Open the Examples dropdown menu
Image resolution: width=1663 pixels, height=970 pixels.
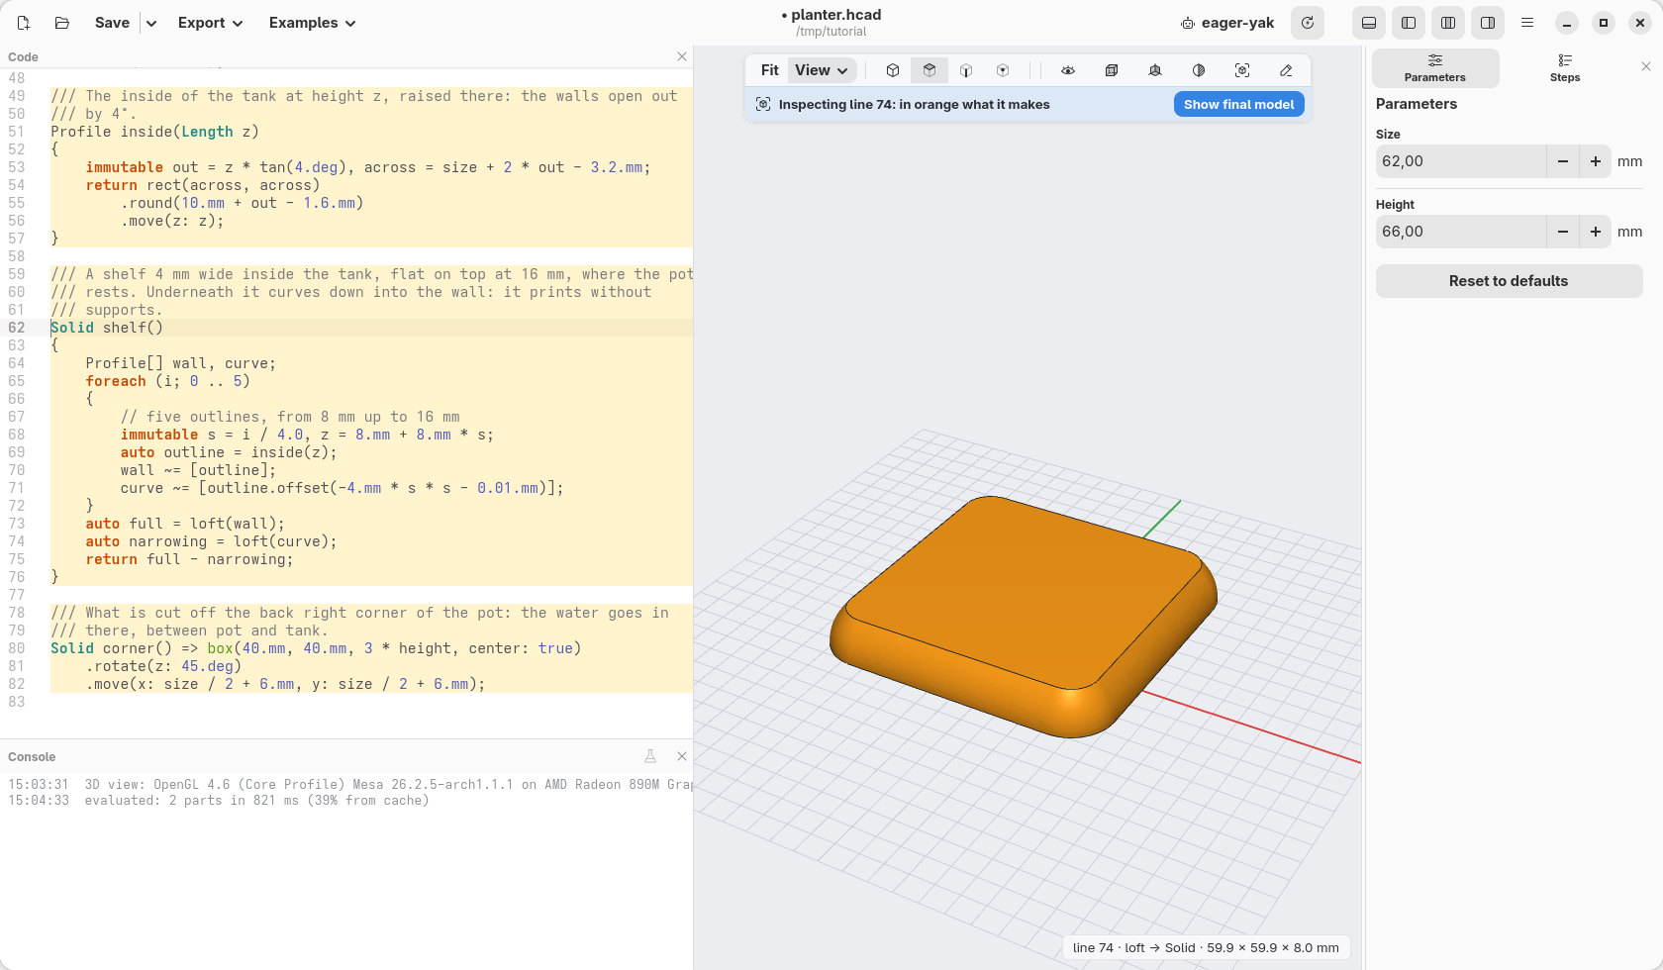click(x=312, y=23)
